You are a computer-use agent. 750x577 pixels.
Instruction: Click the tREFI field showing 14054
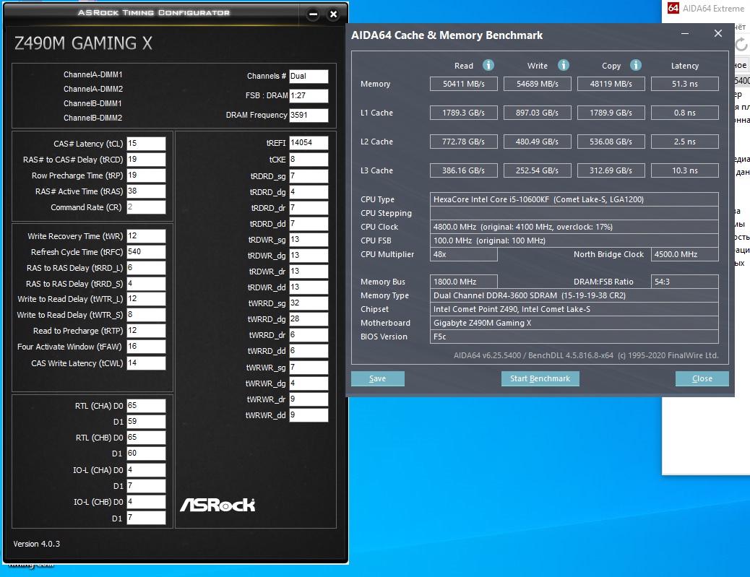tap(309, 143)
